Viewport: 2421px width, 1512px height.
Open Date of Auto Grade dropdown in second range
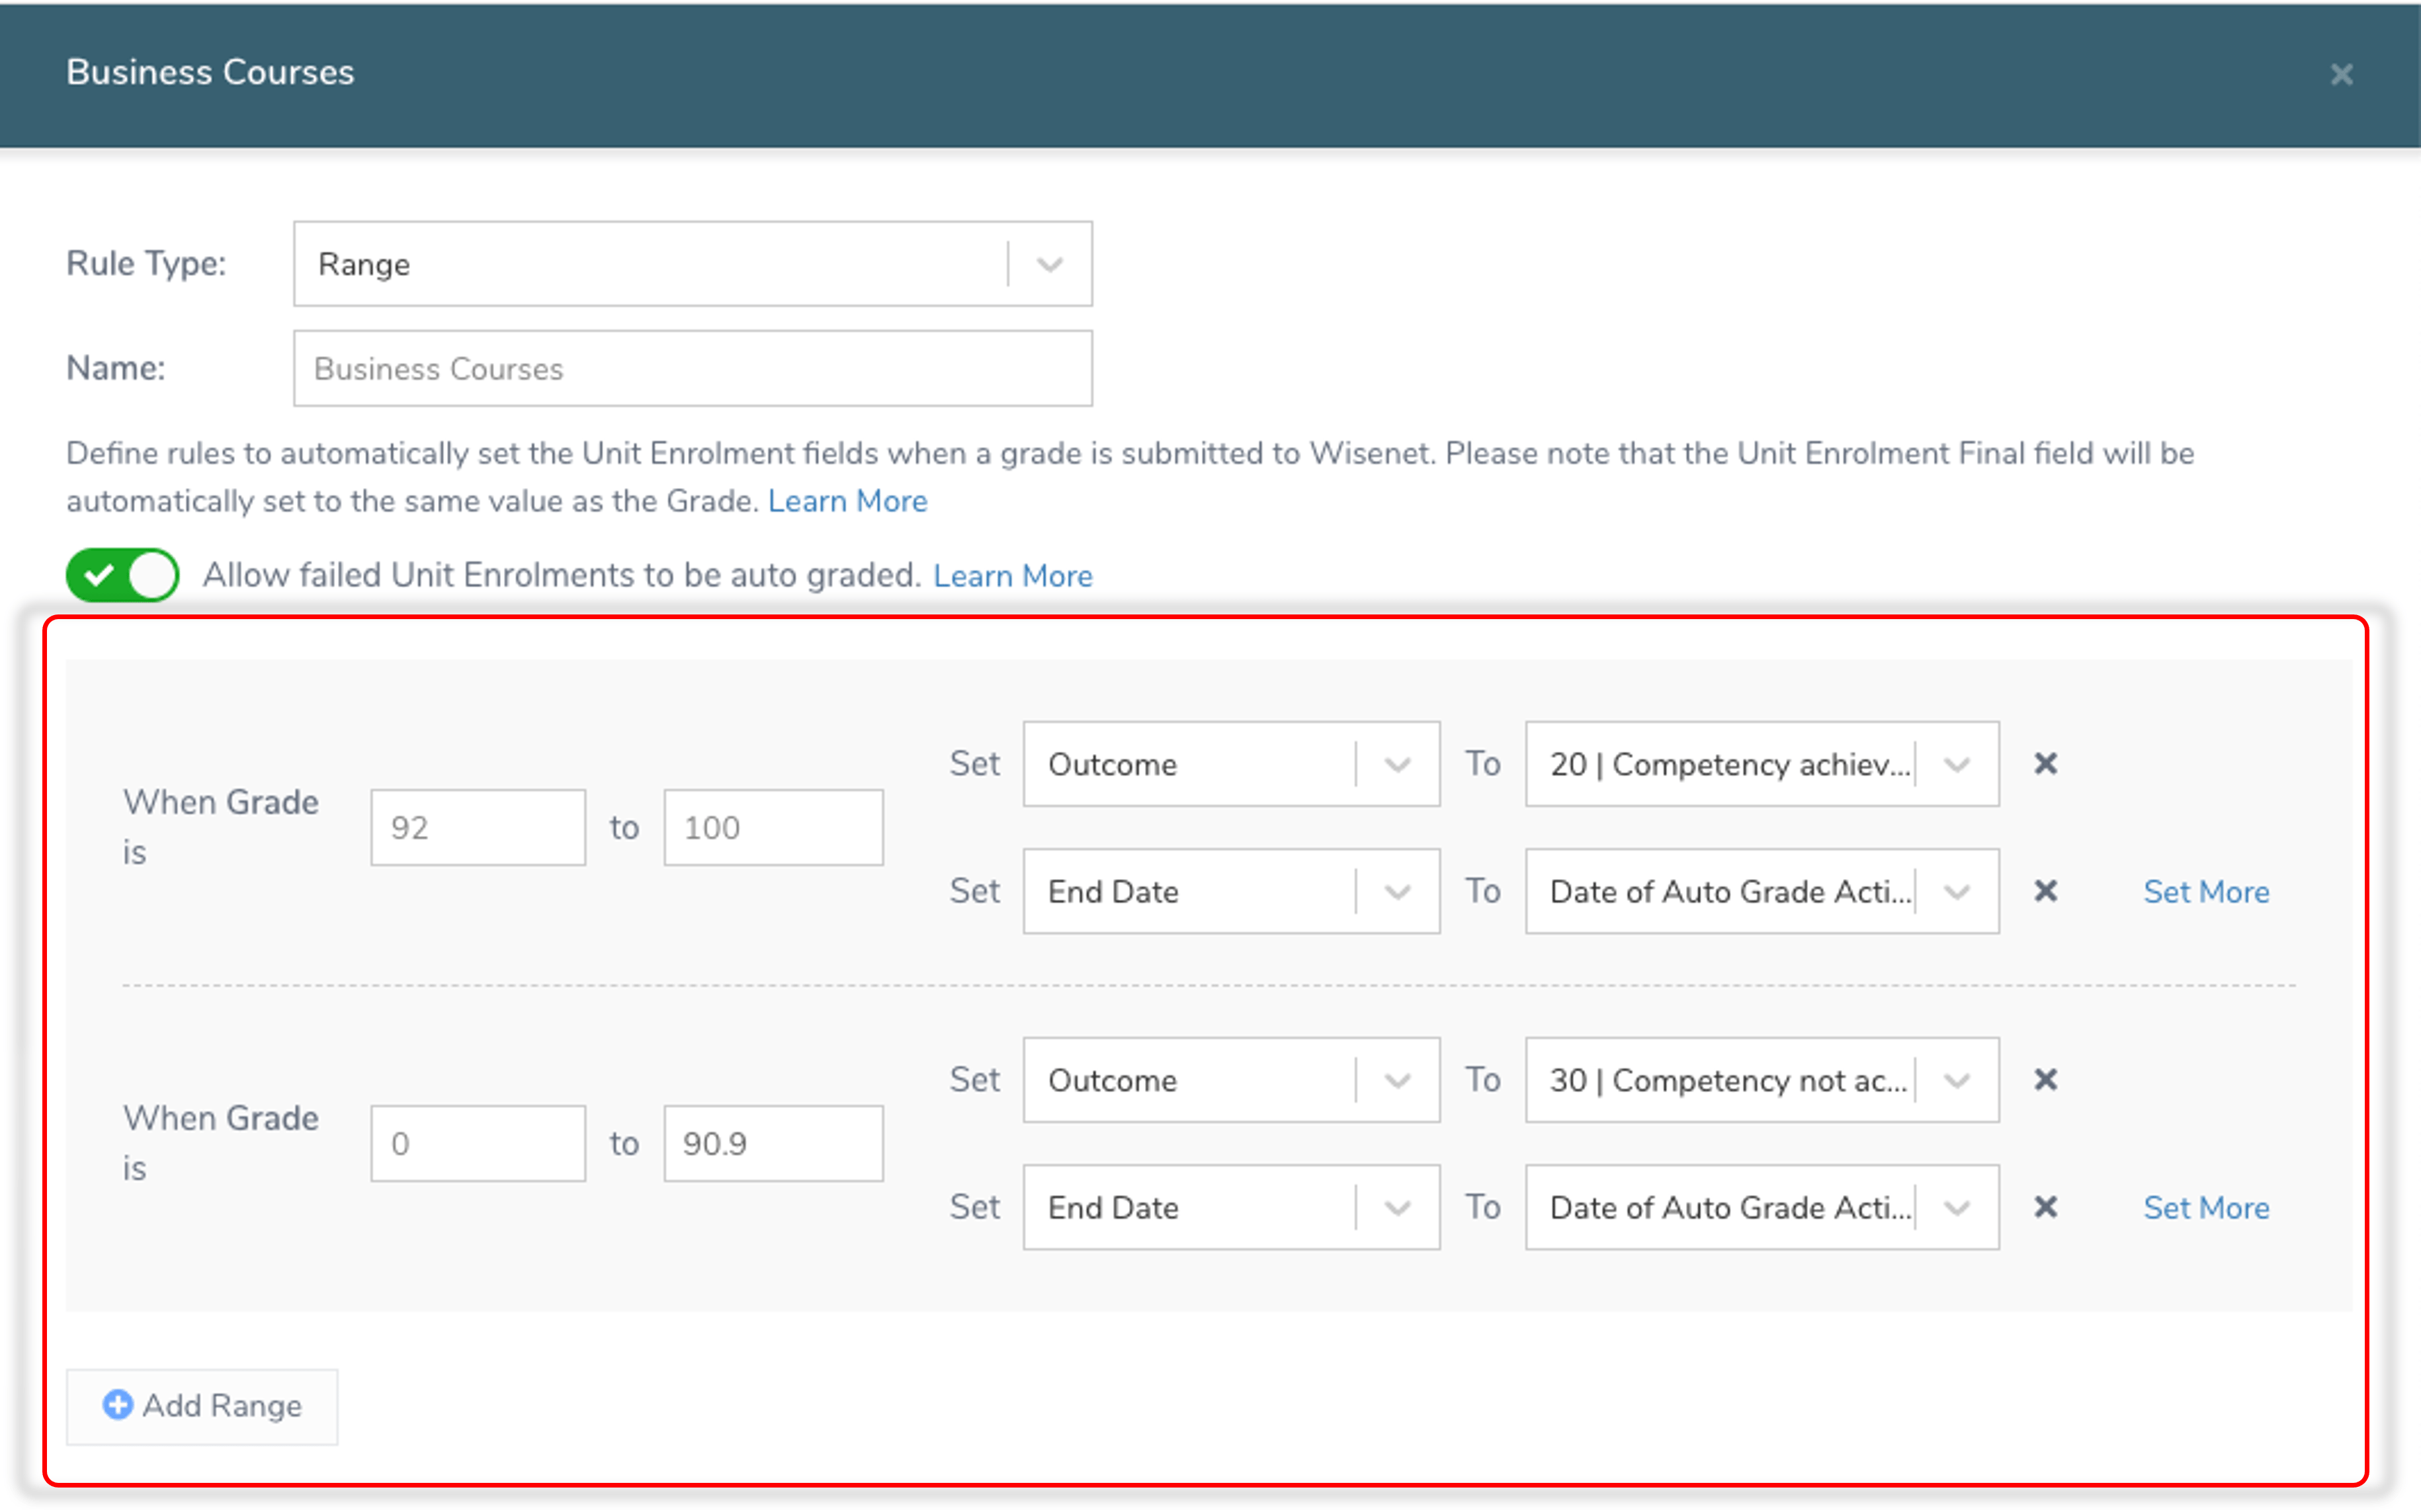(x=1762, y=1207)
